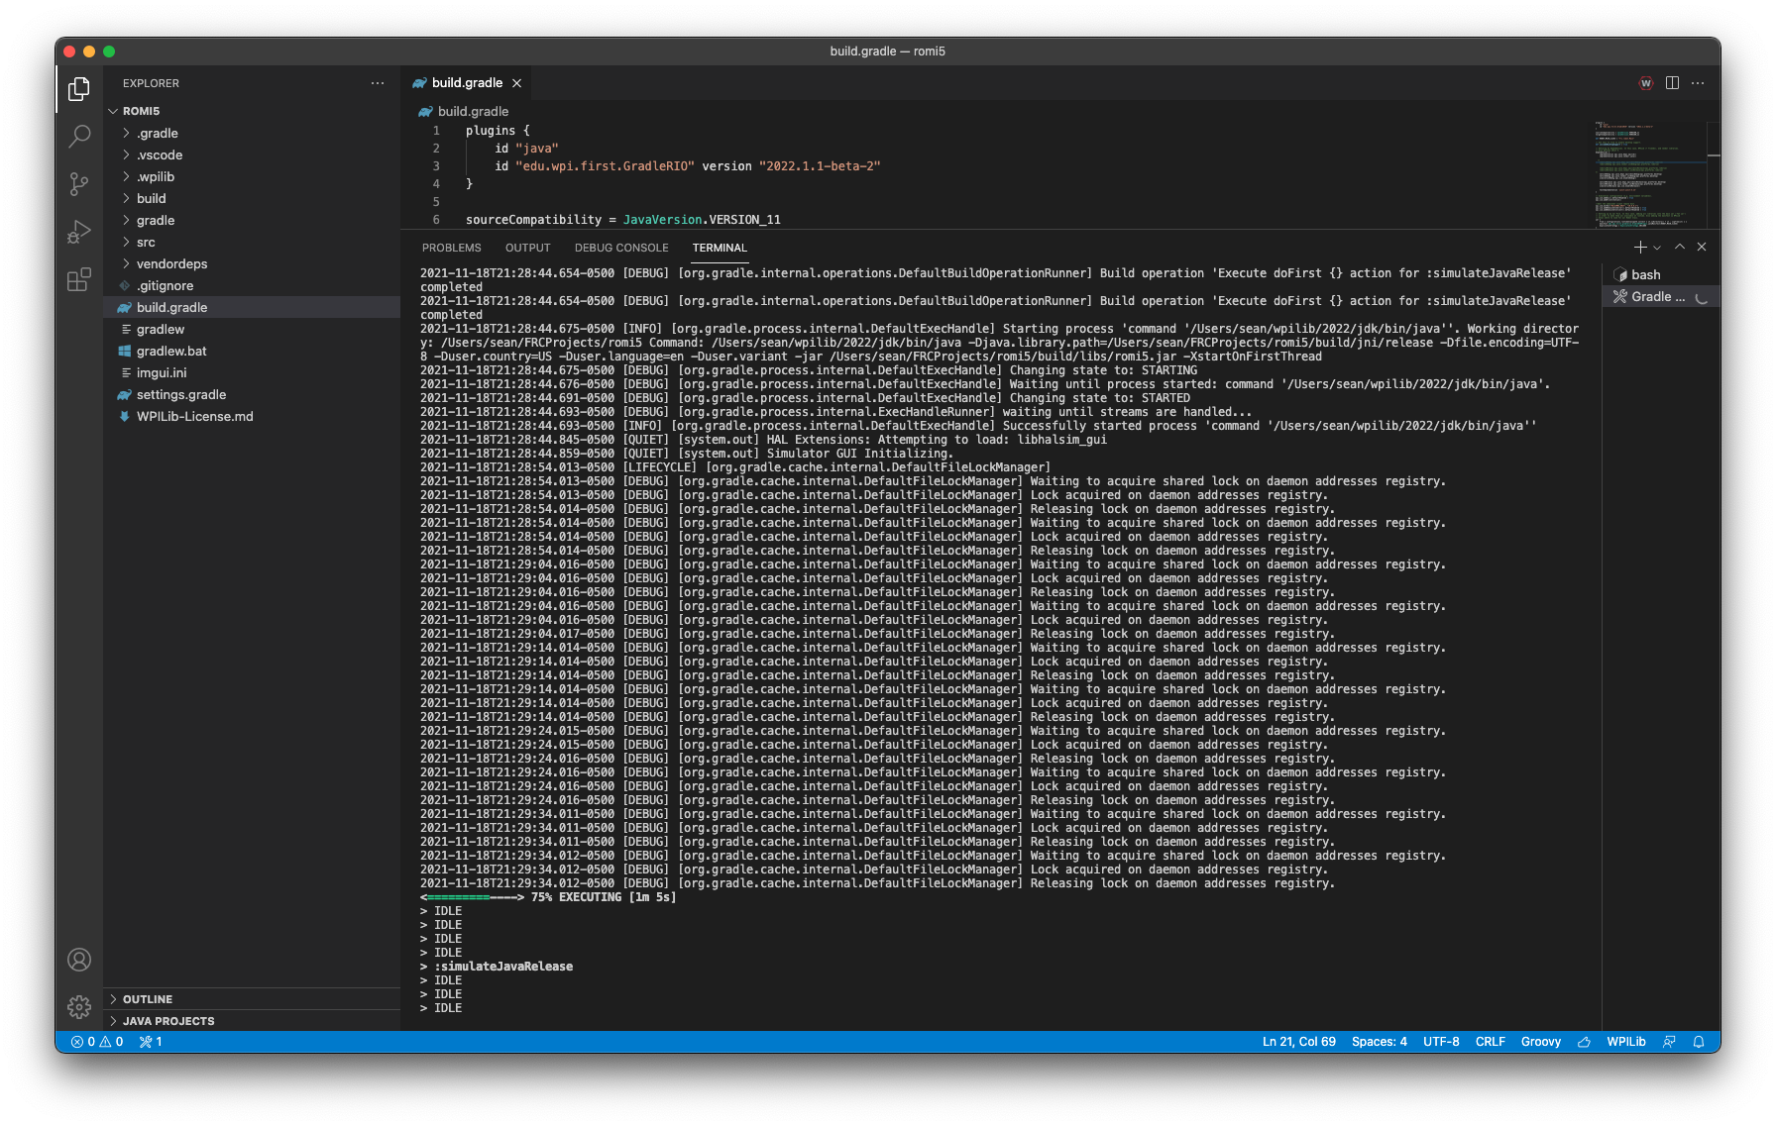1776x1126 pixels.
Task: Open the Source Control view
Action: click(78, 184)
